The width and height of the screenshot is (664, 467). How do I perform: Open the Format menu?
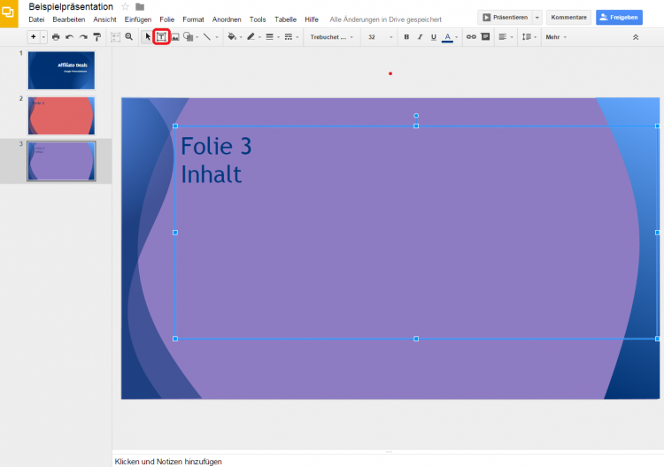click(193, 19)
